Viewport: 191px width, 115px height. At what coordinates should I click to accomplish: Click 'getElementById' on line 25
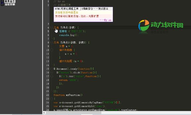84,106
